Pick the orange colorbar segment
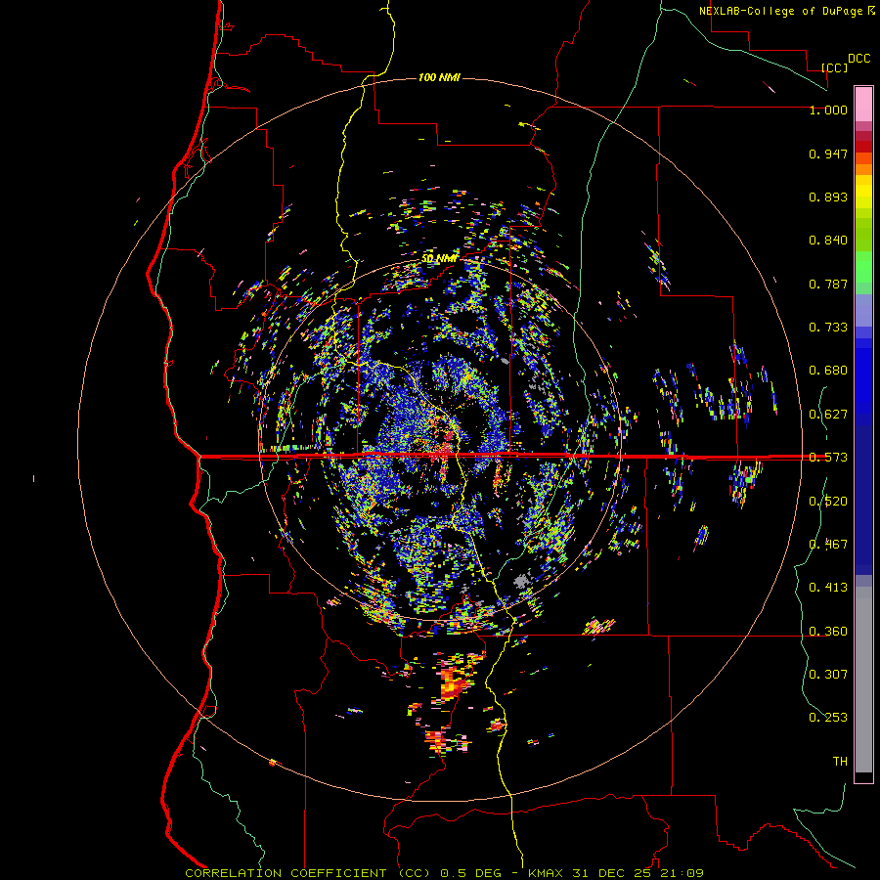Screen dimensions: 880x880 [863, 169]
